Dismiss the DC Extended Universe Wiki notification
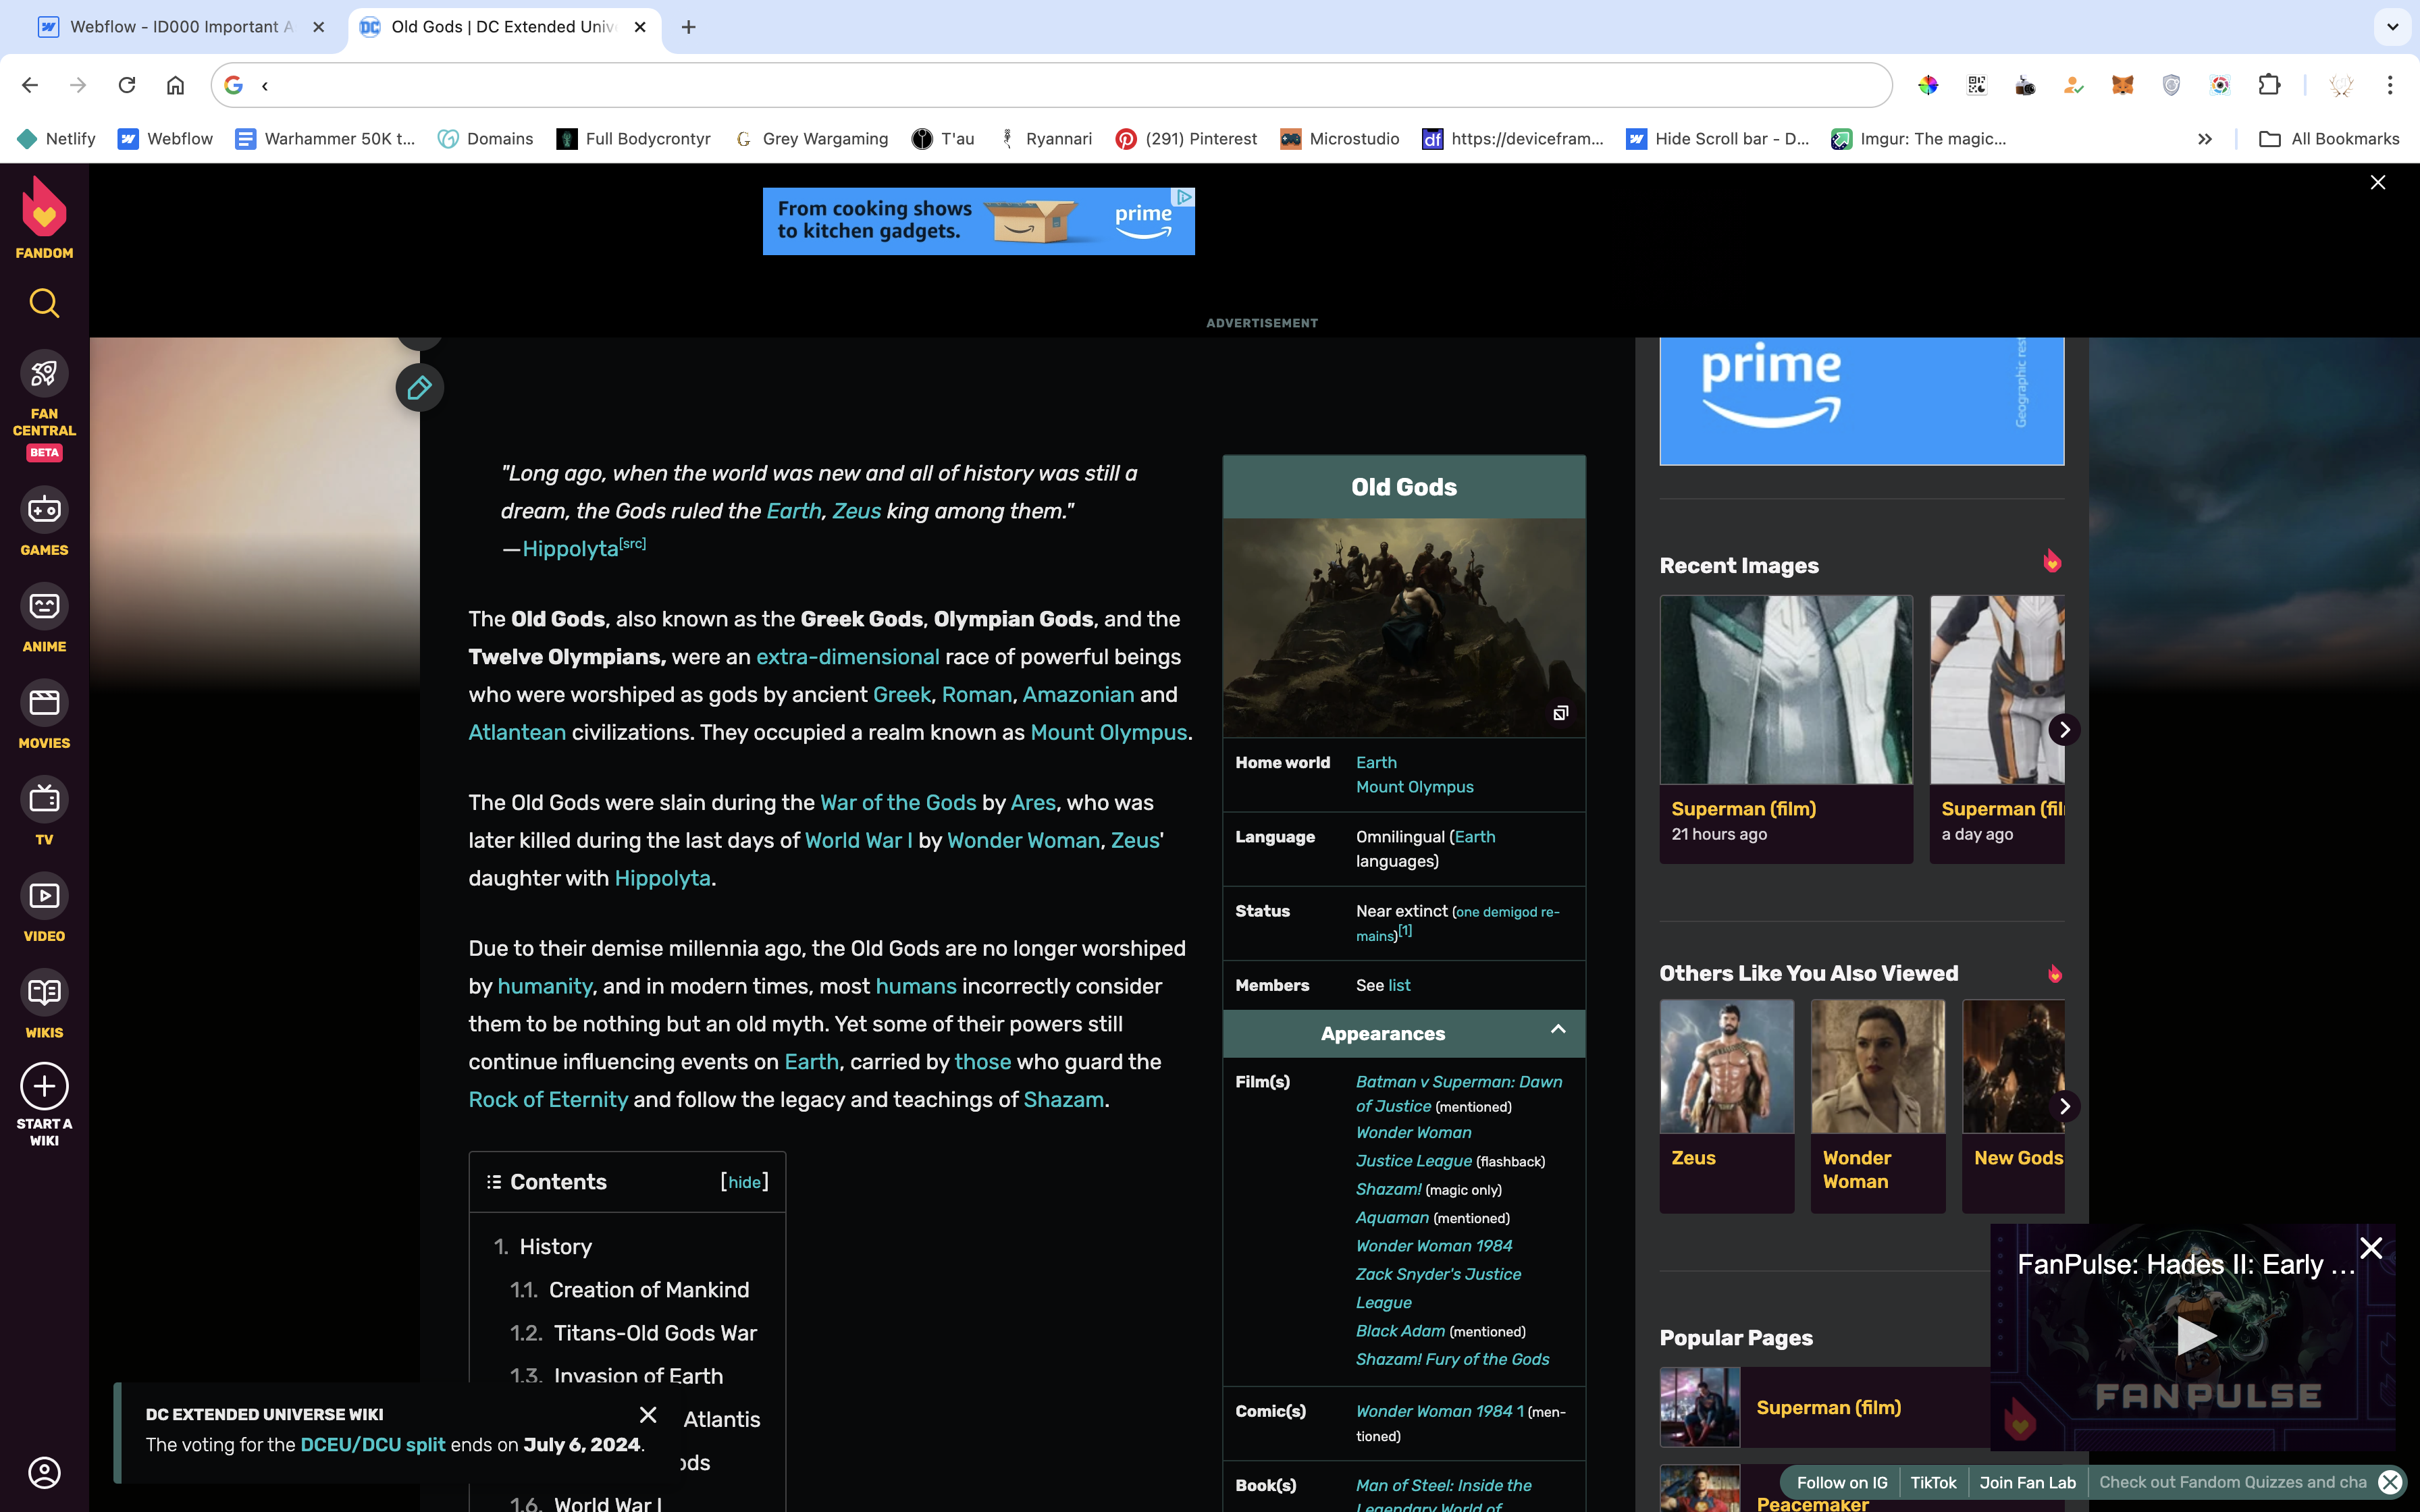Screen dimensions: 2420x1512 pyautogui.click(x=648, y=1415)
